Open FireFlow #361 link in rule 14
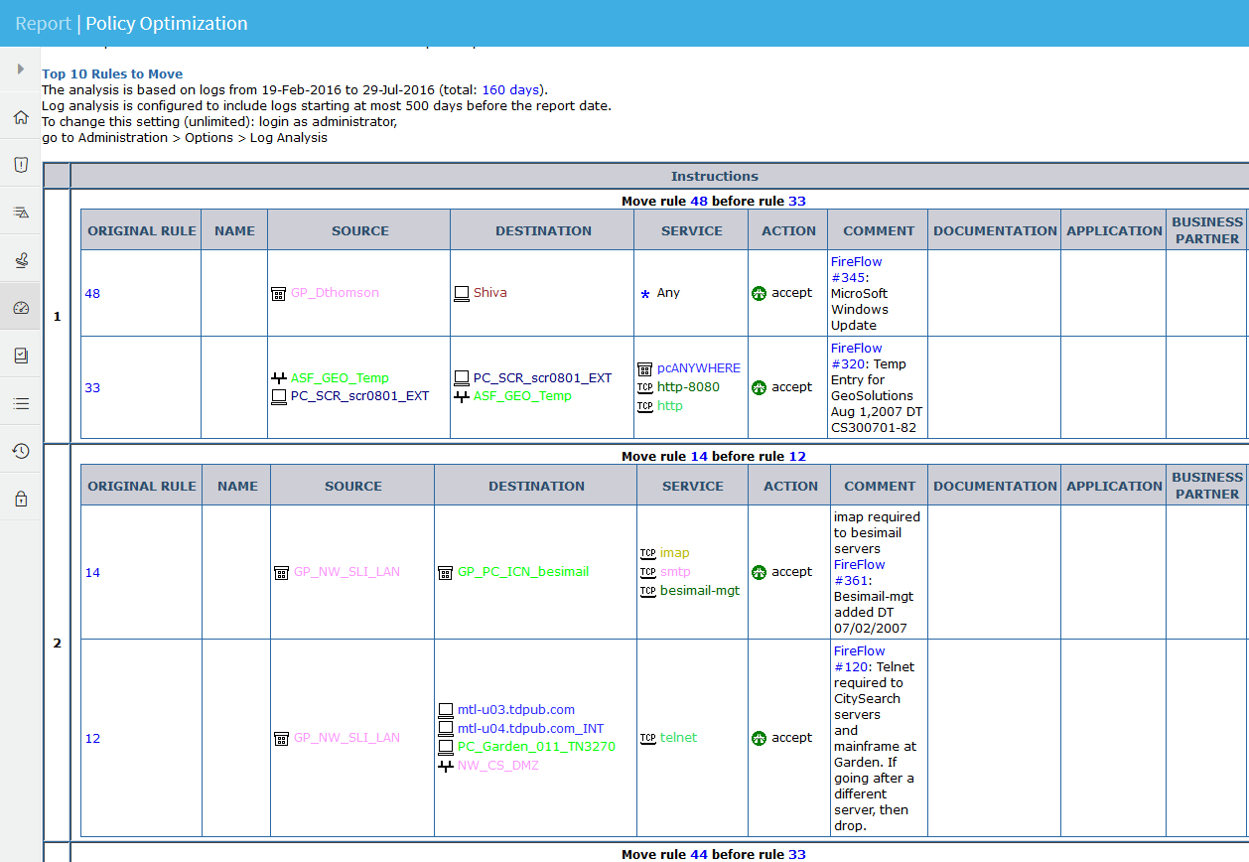This screenshot has height=862, width=1249. [858, 572]
